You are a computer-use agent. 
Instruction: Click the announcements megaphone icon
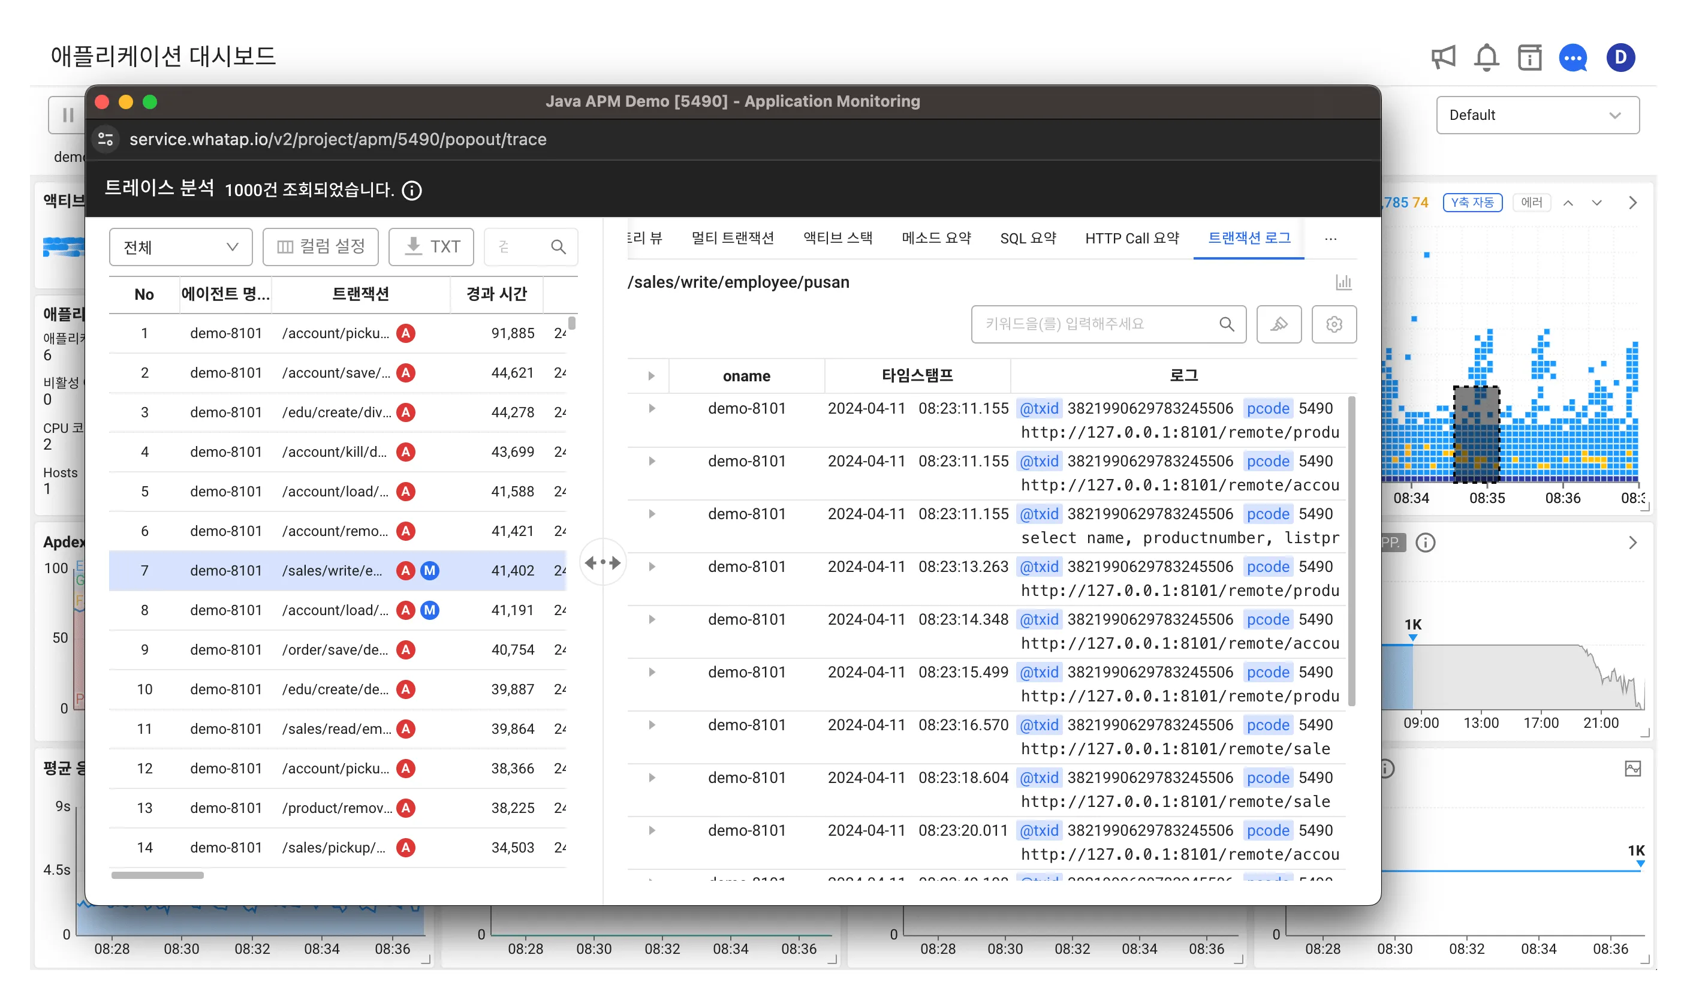click(1442, 58)
